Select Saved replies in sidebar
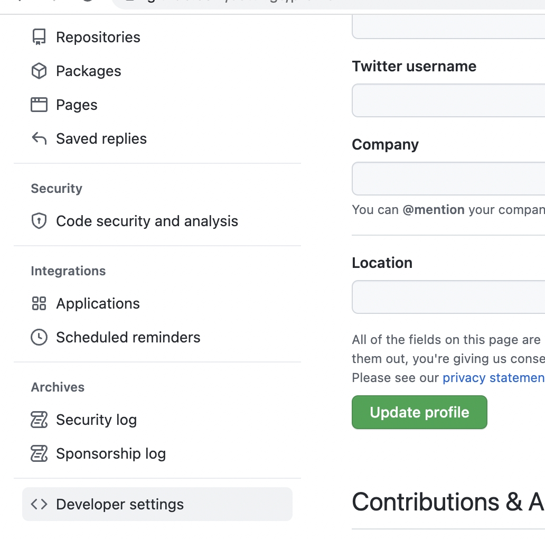 (101, 138)
